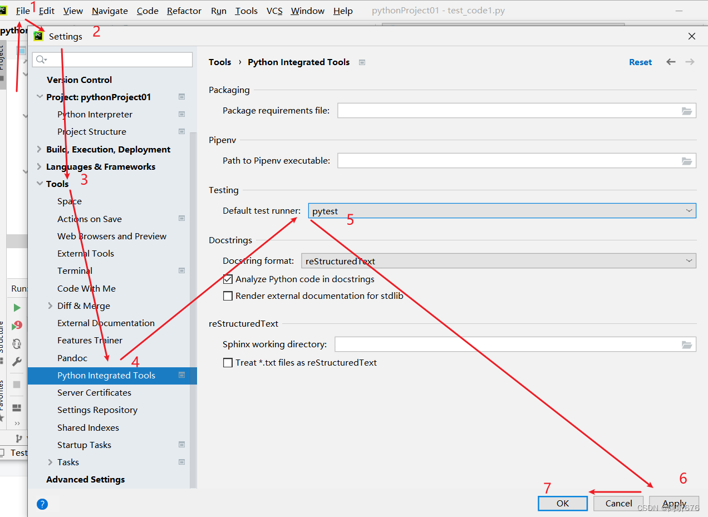Click project icon next to Startup Tasks
This screenshot has height=517, width=708.
pos(181,445)
